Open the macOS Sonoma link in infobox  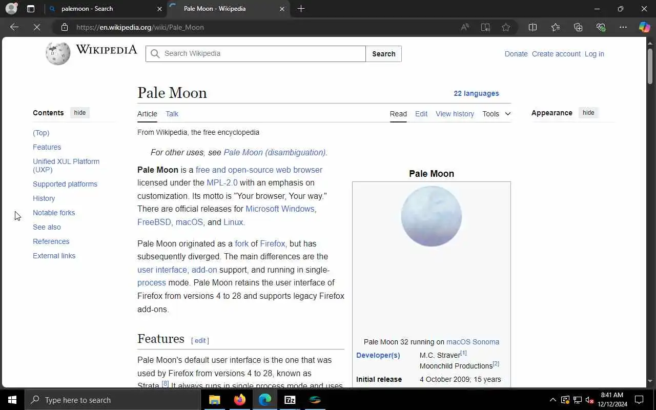click(473, 342)
